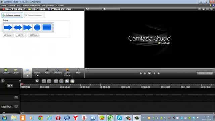Screen dimensions: 215x121
Task: Open the Windows Start menu
Action: click(4, 118)
